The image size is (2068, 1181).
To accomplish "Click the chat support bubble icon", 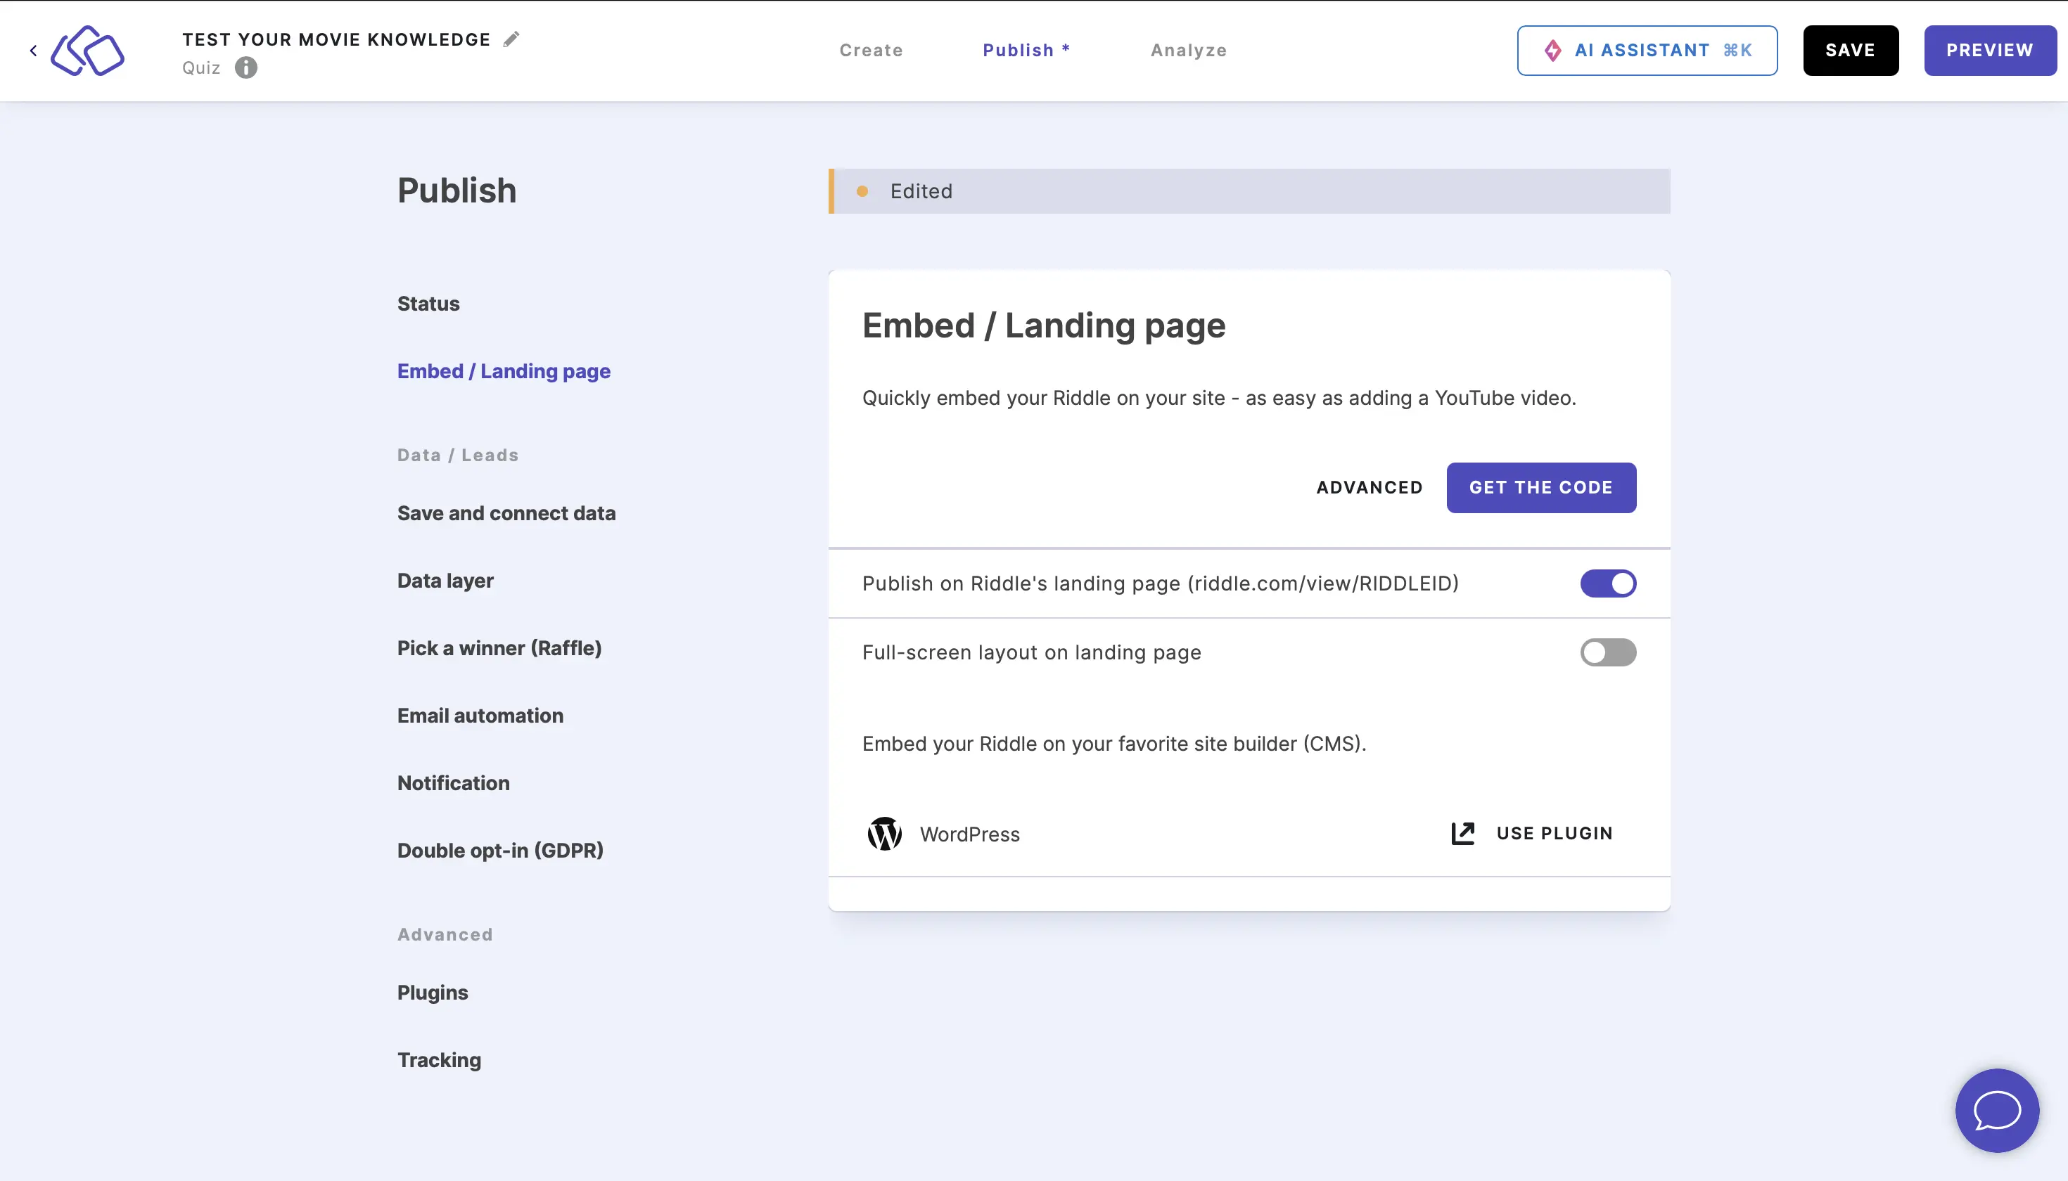I will click(1997, 1110).
